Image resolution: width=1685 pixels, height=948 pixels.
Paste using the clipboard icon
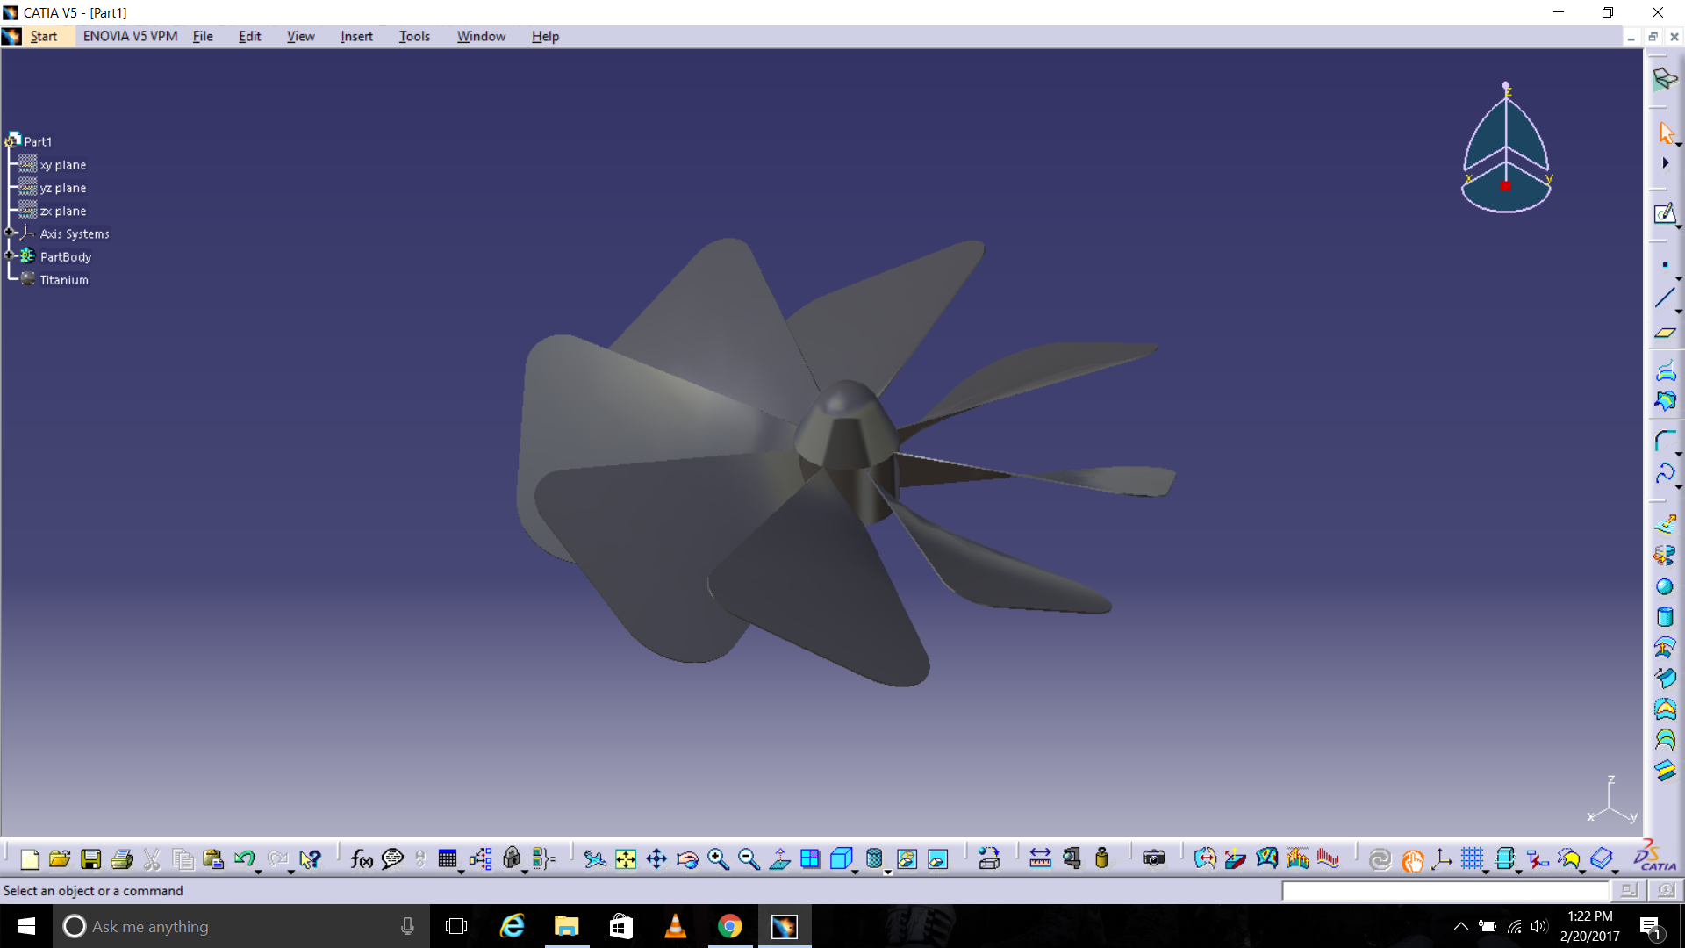[213, 859]
